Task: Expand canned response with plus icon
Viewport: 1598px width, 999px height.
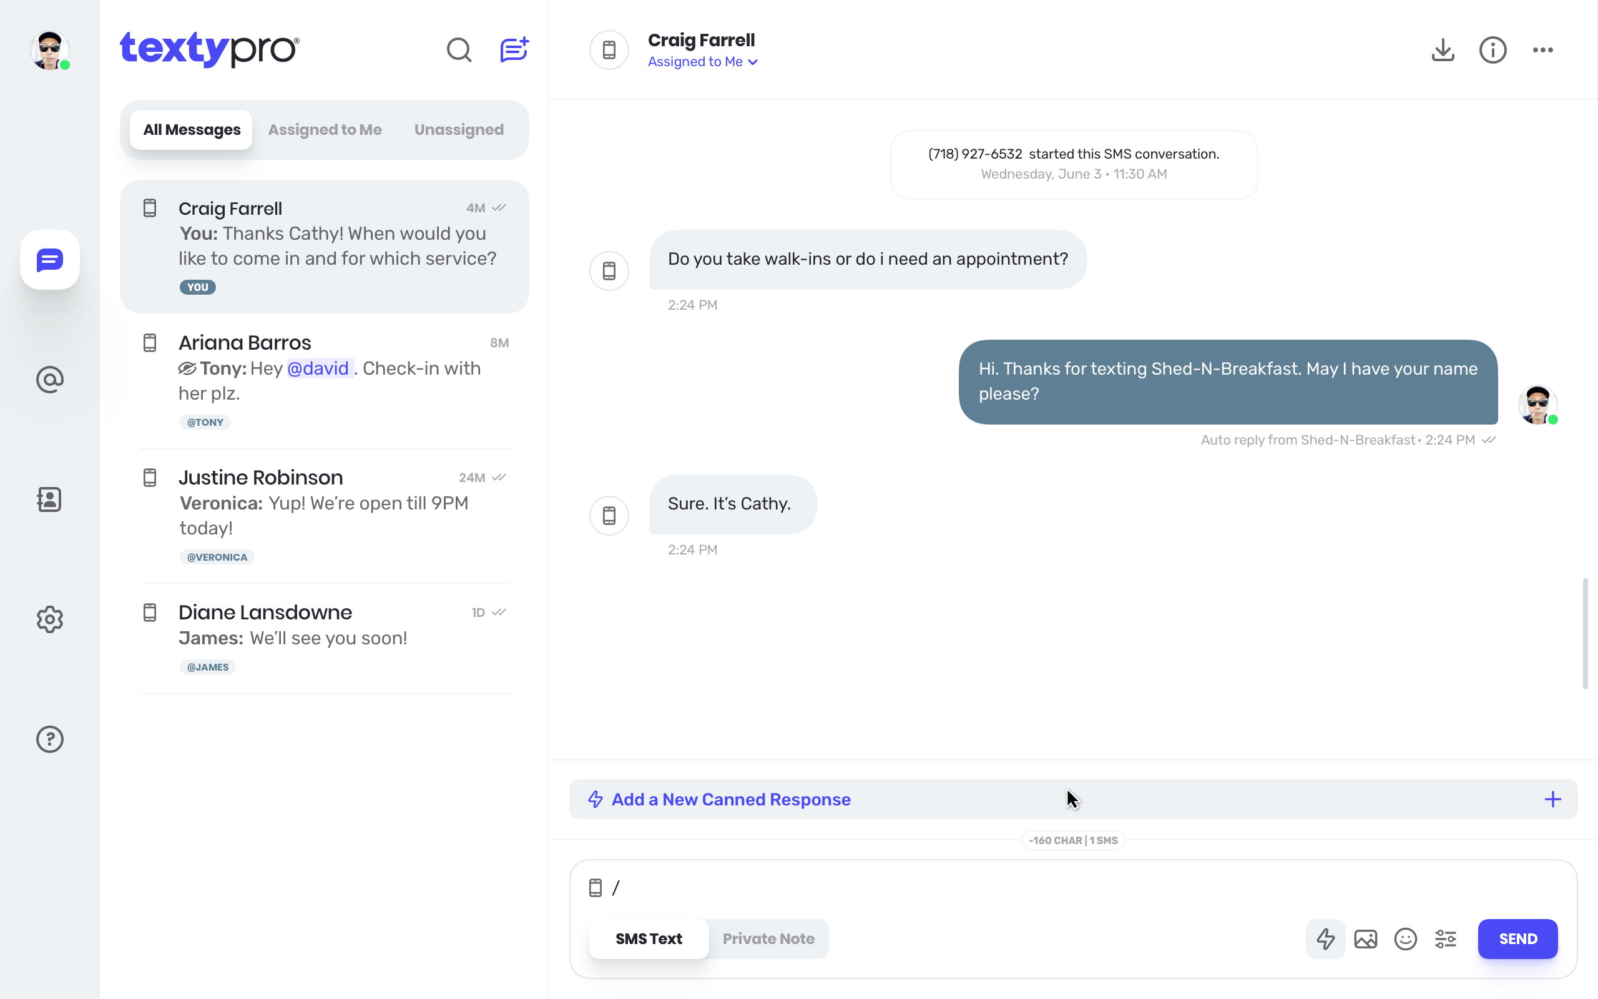Action: coord(1552,799)
